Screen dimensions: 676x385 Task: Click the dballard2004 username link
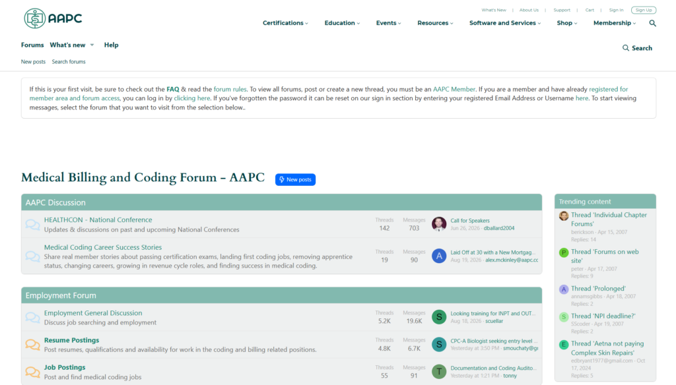499,228
